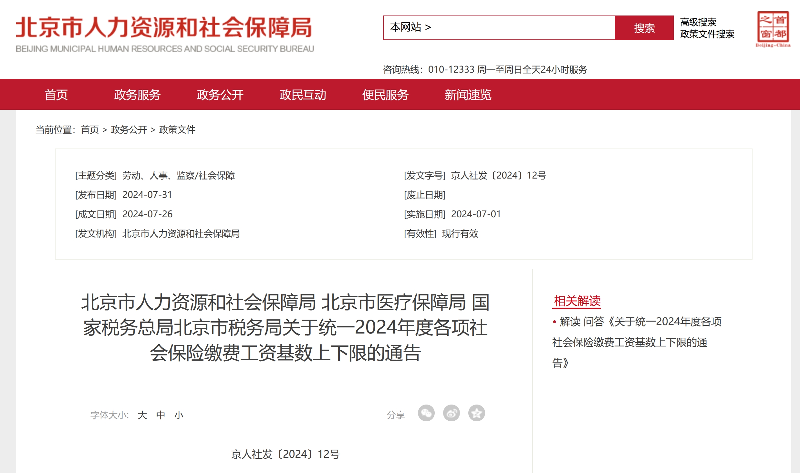
Task: Click the 发文机构 value 北京市人力资源和社会保障局
Action: click(181, 233)
